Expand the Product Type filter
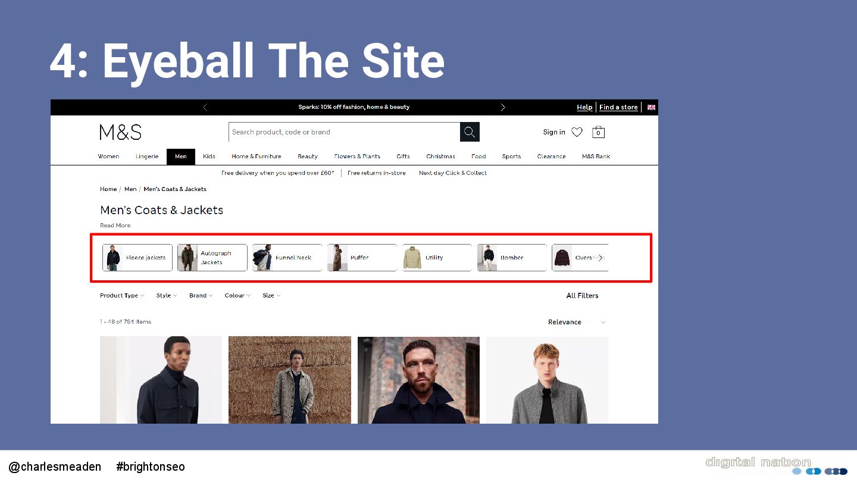The image size is (857, 482). click(122, 296)
